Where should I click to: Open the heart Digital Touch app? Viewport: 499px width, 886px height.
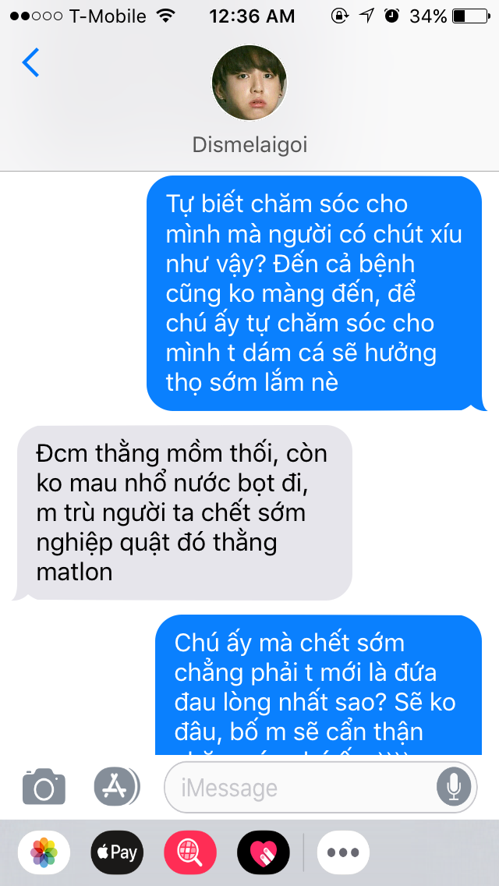(264, 852)
